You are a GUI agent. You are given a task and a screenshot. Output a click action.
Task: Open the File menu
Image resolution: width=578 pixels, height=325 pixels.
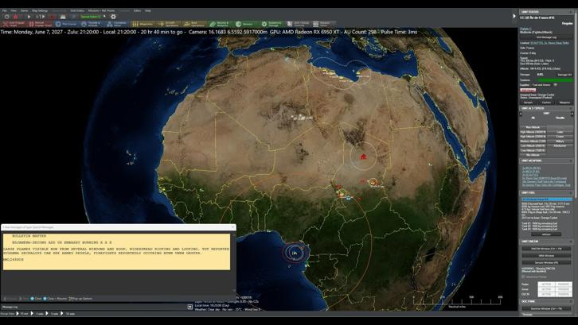(x=5, y=10)
